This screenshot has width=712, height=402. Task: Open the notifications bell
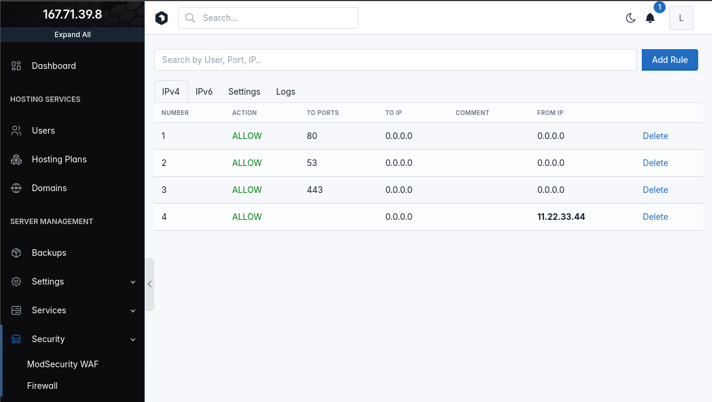[650, 18]
